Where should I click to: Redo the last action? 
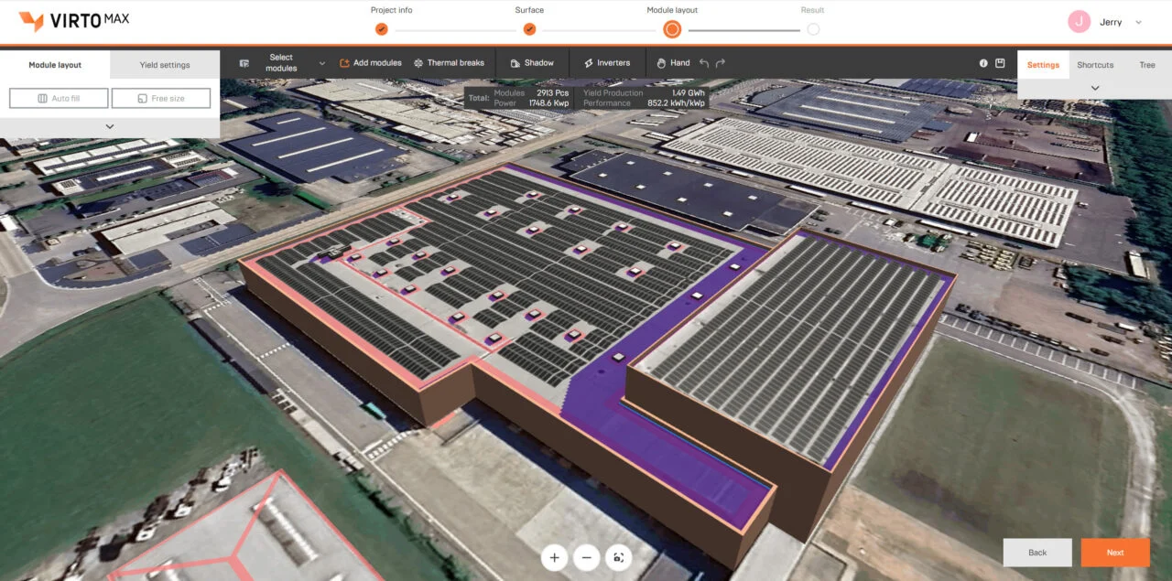[721, 63]
